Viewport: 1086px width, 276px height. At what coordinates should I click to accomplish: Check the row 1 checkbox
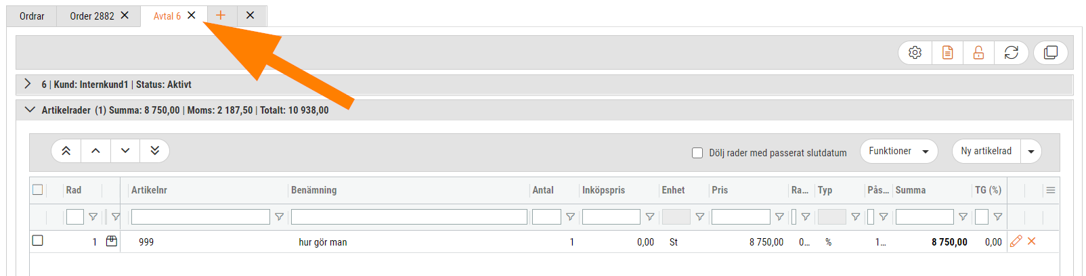[38, 241]
